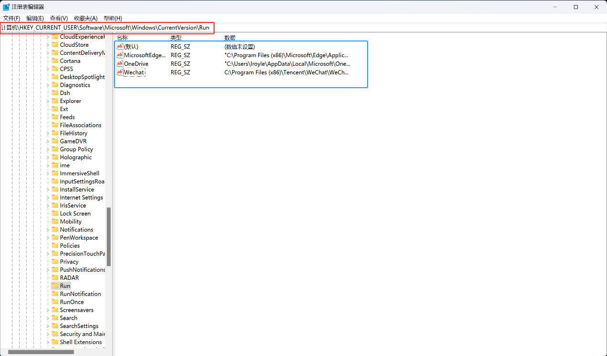Select the (默认) value name
Screen dimensions: 607x356
coord(131,47)
